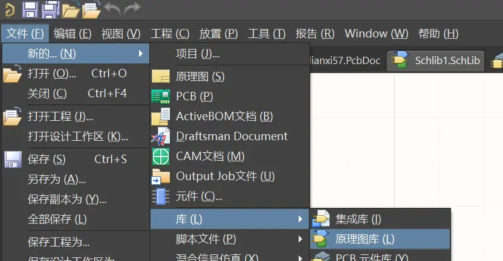Select 全部保存 (L) entry

pos(76,219)
